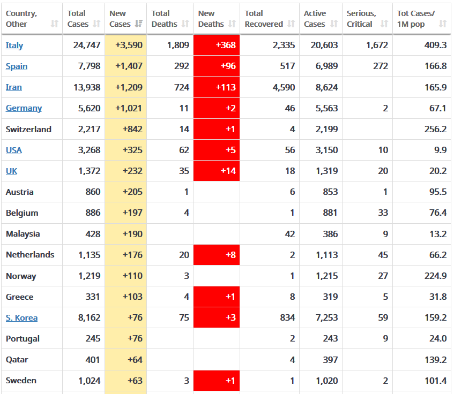
Task: Click the Tot Cases/1M pop sort icon
Action: point(443,24)
